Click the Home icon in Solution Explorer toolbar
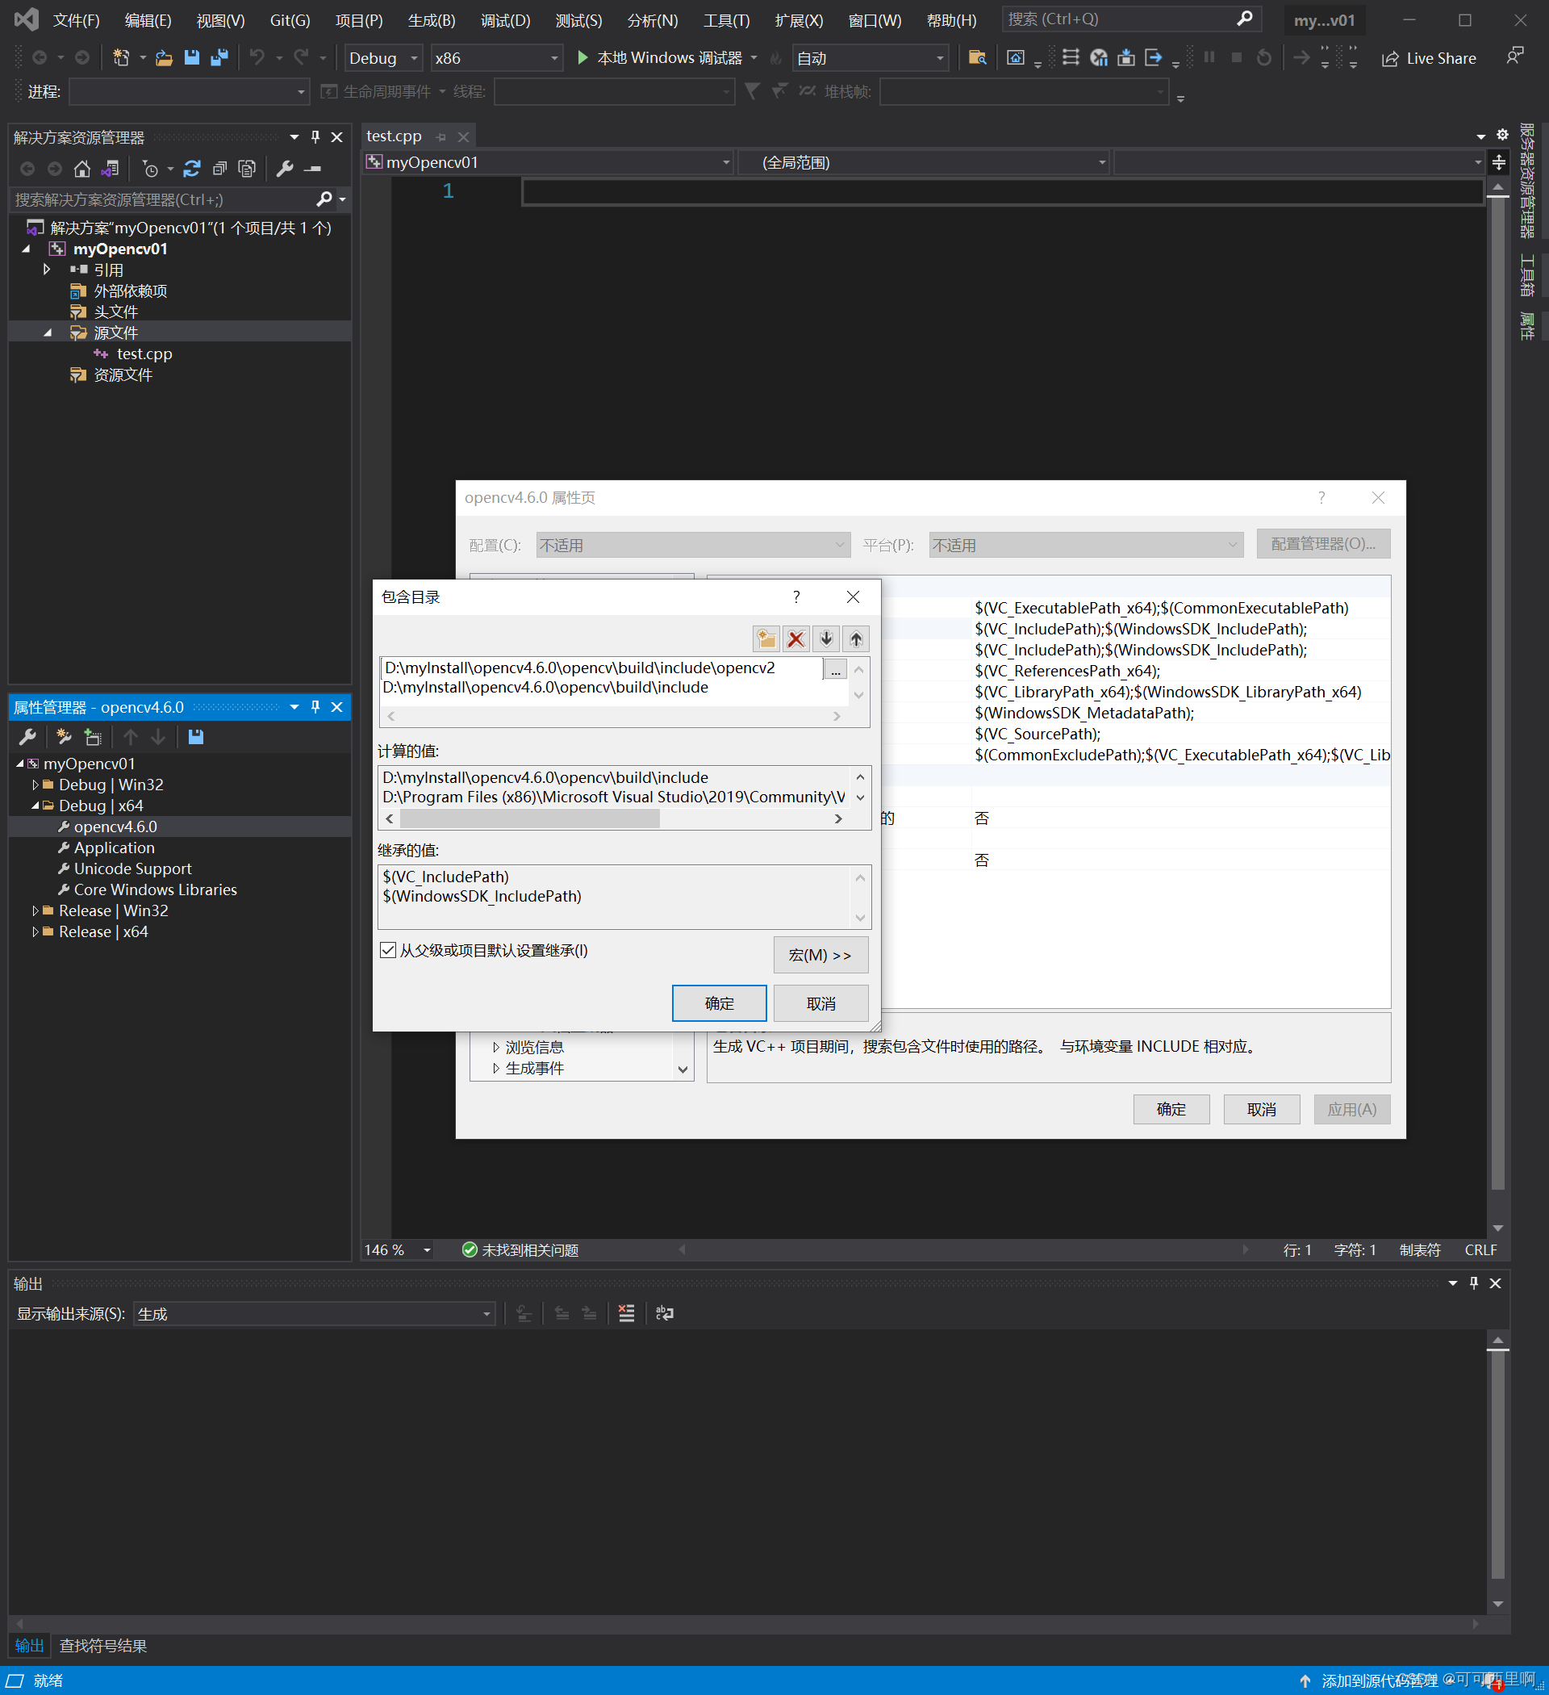1549x1695 pixels. coord(81,169)
